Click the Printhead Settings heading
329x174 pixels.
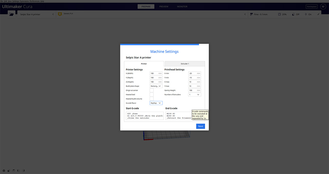coord(175,70)
